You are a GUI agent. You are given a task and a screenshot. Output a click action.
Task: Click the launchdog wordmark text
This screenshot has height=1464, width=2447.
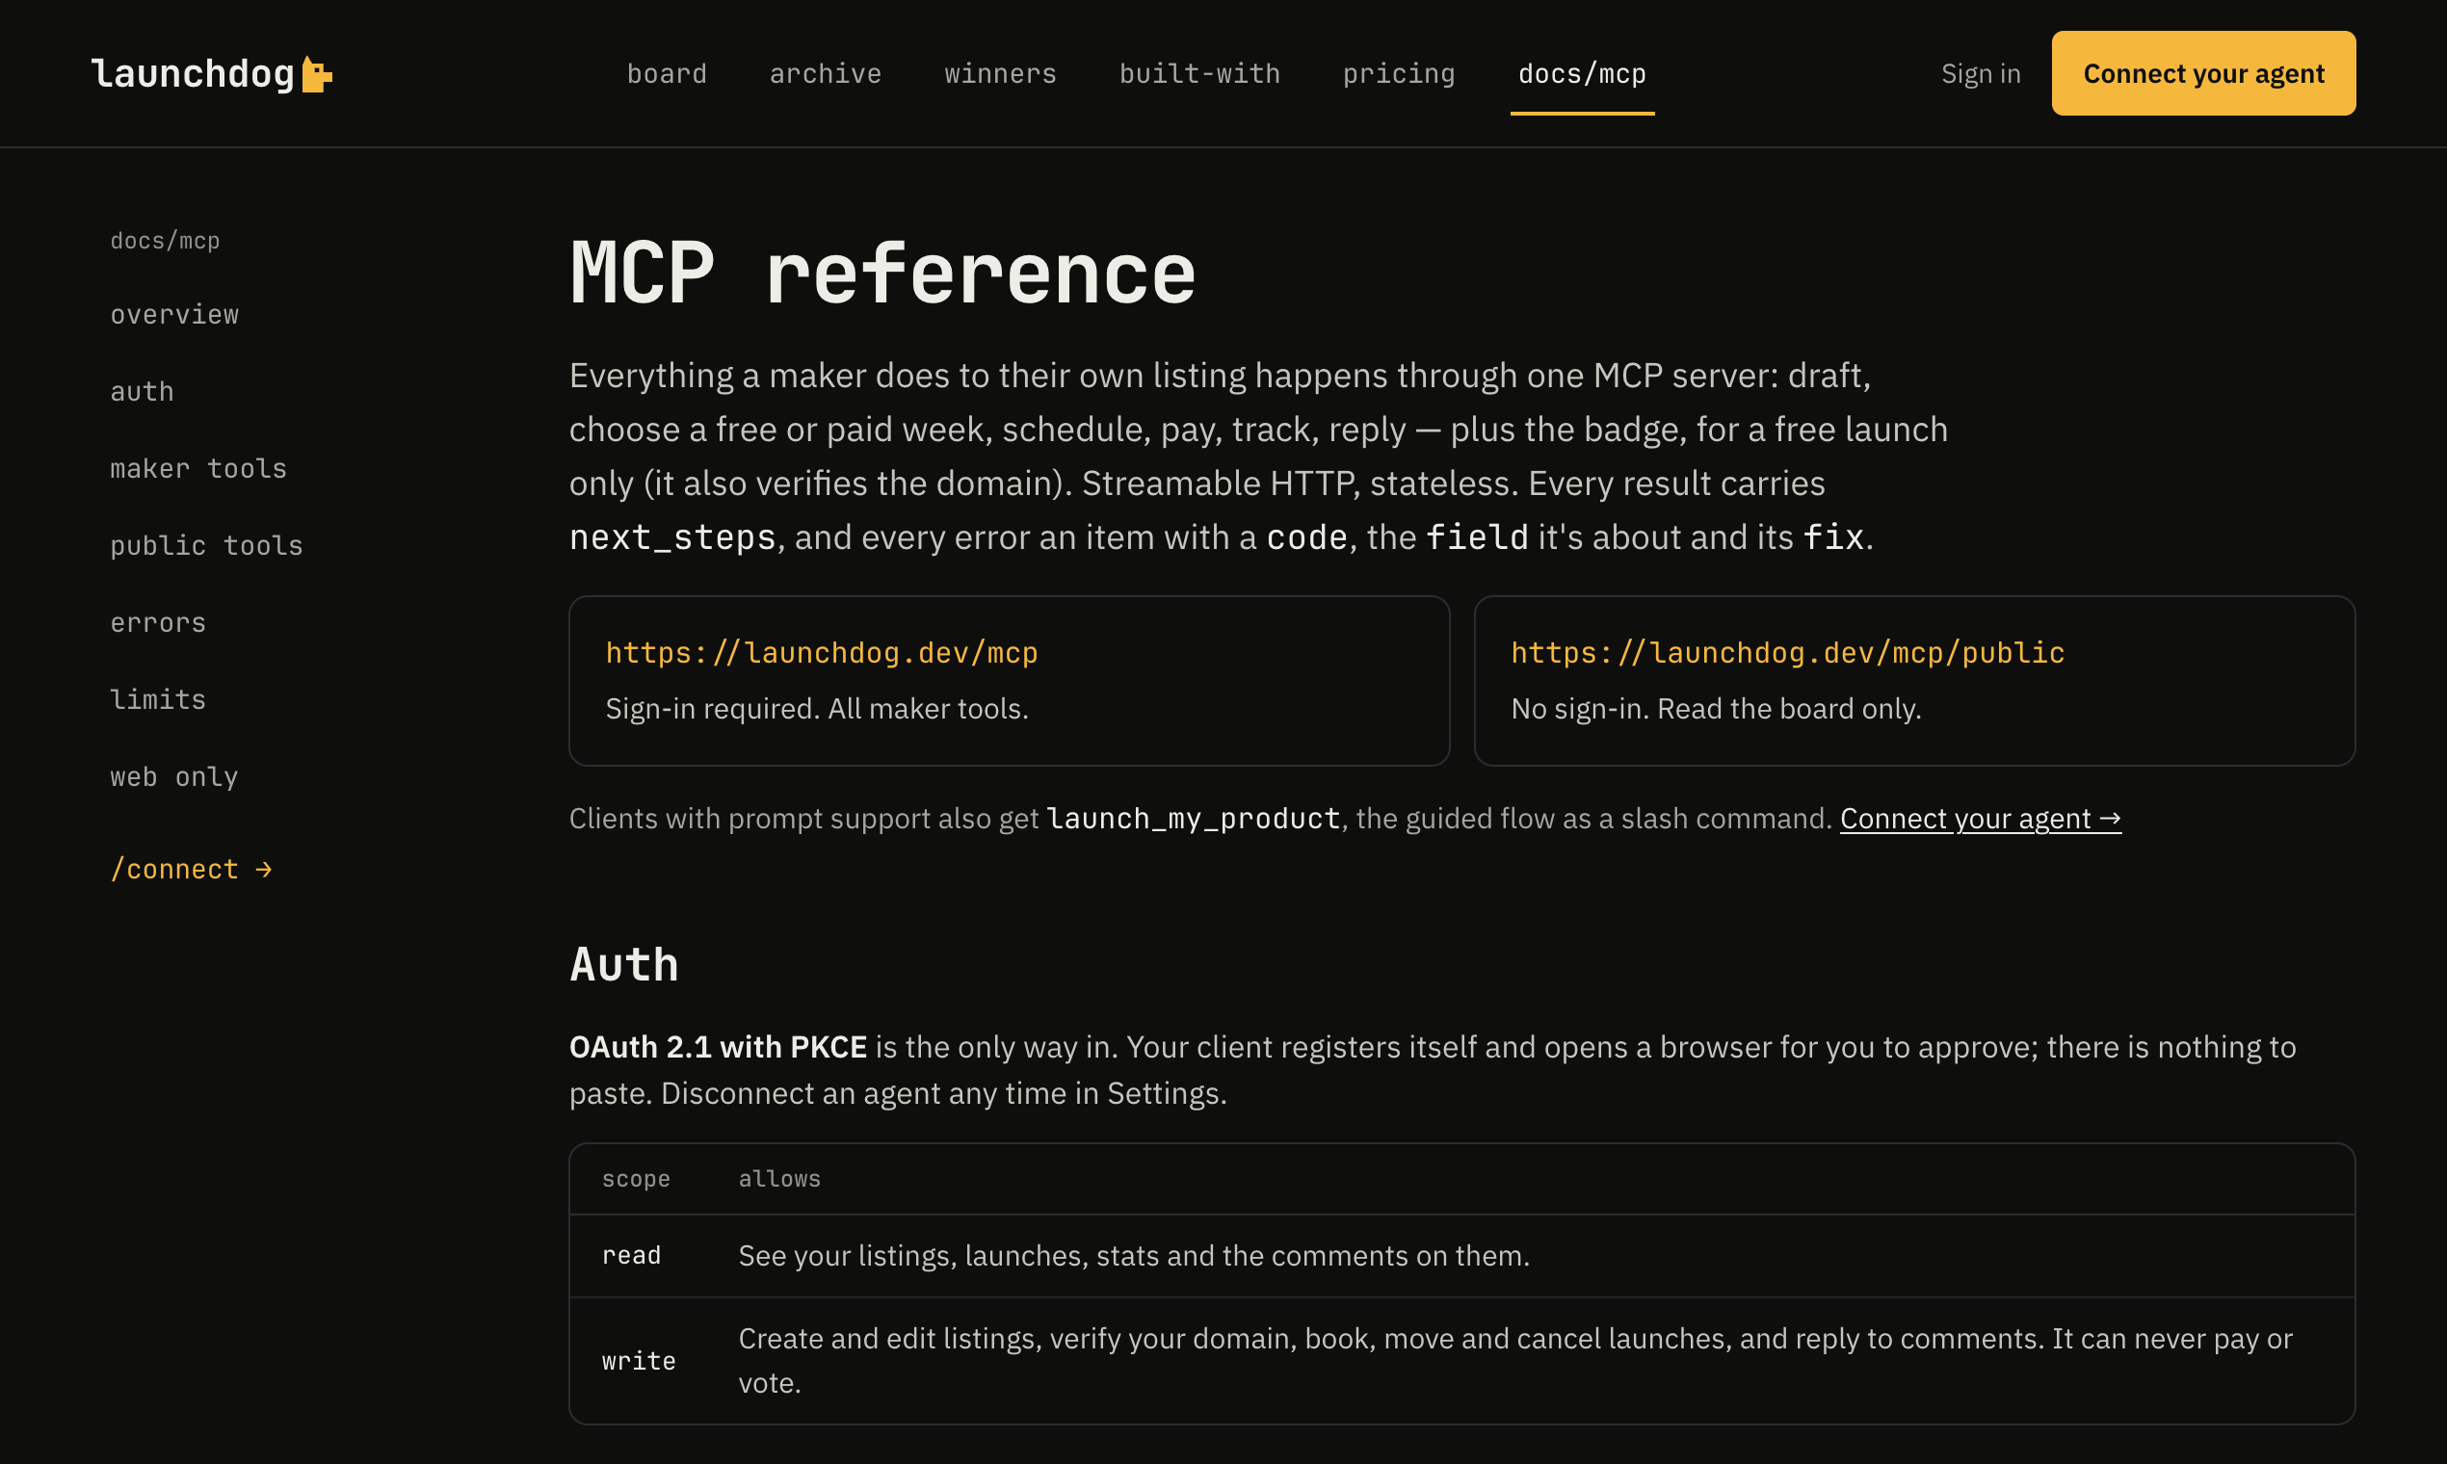pos(194,74)
